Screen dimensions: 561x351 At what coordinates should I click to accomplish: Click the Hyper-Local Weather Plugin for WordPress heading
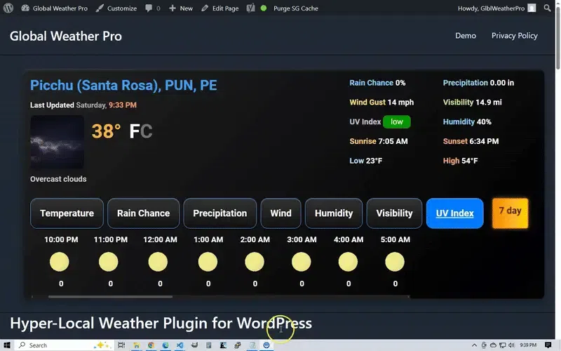click(x=161, y=323)
